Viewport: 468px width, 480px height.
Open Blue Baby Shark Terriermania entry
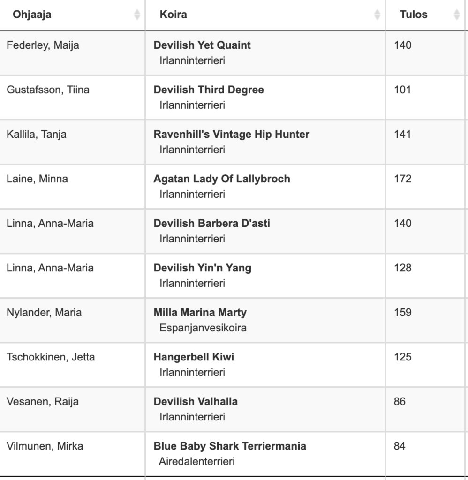230,446
